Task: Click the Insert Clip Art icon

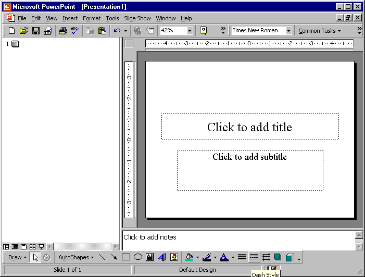Action: [174, 257]
